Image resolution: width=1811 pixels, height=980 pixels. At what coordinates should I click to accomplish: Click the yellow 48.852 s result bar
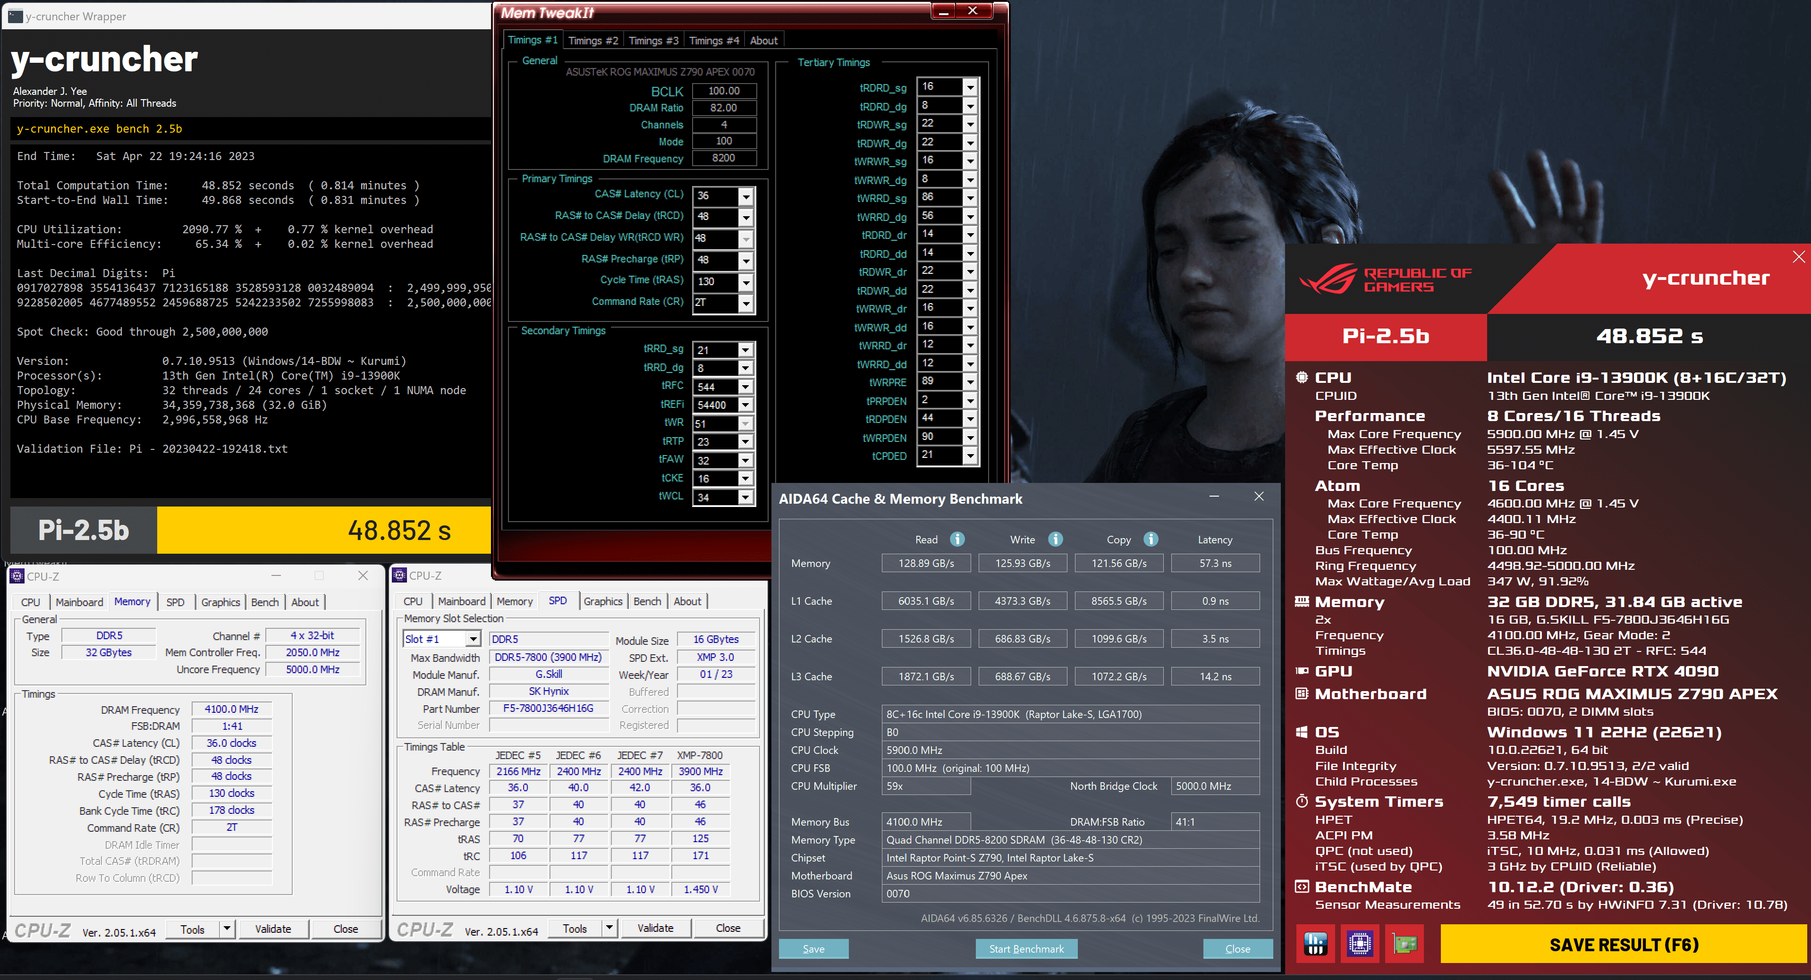[324, 530]
